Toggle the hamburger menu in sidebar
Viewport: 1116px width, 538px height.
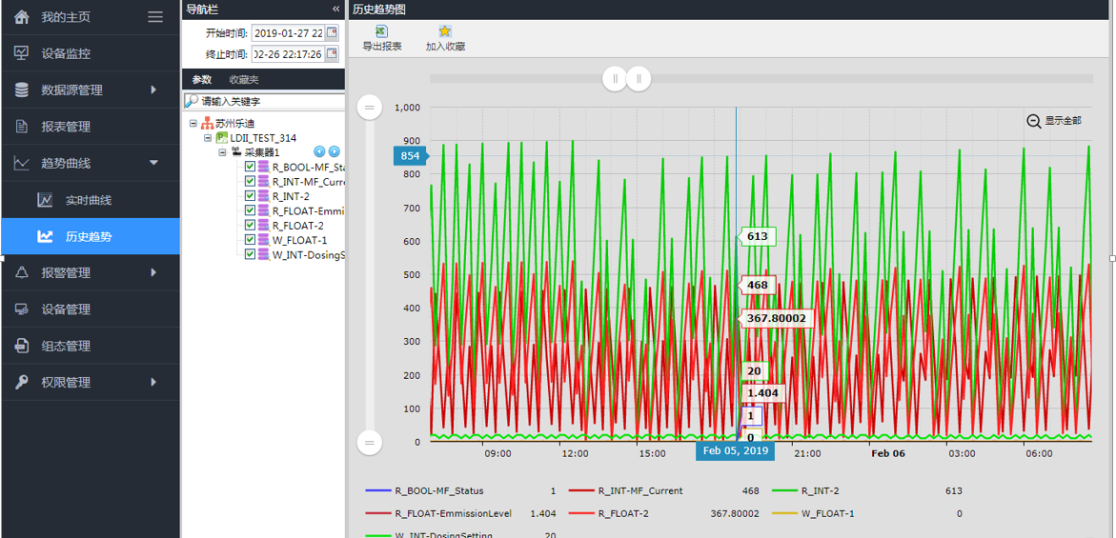[155, 16]
